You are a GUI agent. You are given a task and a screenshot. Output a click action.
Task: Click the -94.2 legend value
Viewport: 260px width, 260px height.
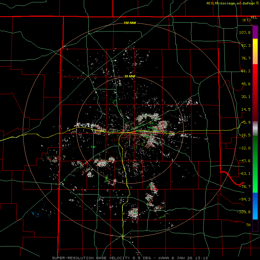(x=245, y=199)
